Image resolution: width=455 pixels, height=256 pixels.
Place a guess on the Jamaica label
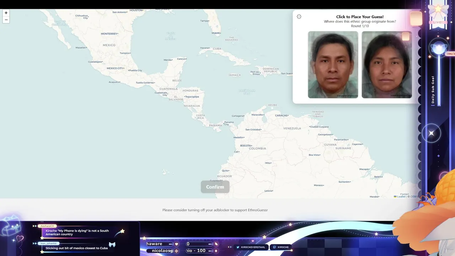pos(235,75)
